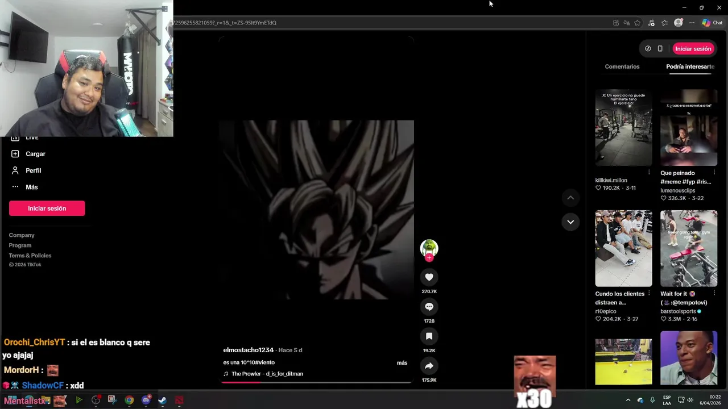
Task: Click the sidebar Iniciar sesión button
Action: (47, 208)
